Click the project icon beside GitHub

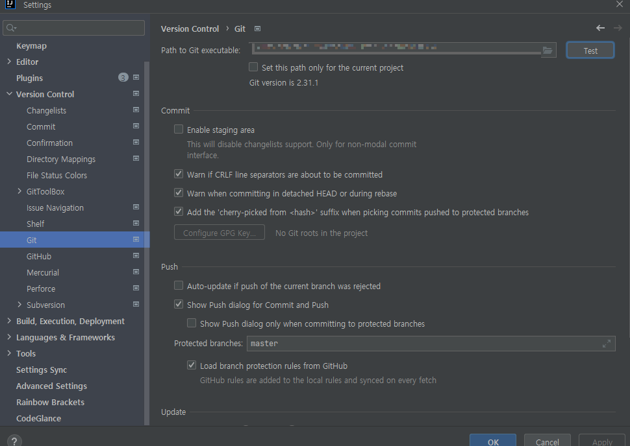coord(136,255)
